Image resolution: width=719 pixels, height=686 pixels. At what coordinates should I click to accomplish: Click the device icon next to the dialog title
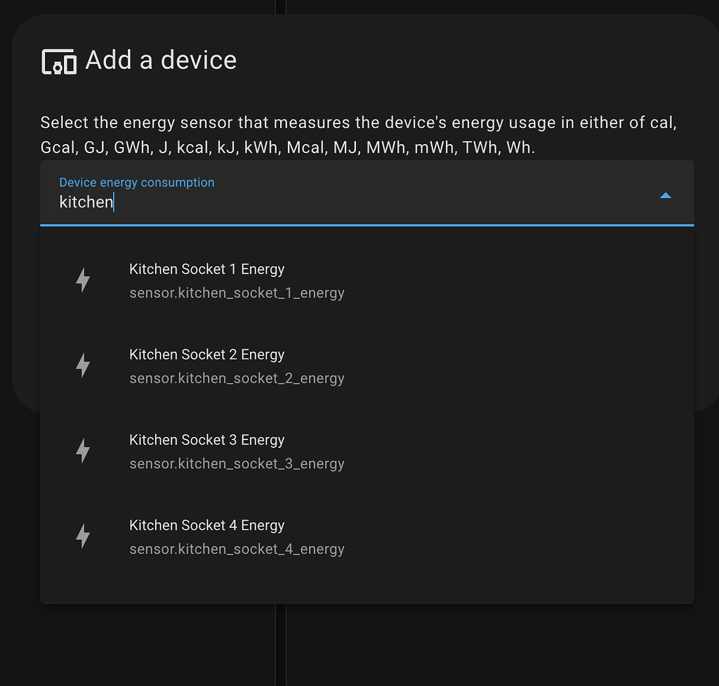[59, 61]
